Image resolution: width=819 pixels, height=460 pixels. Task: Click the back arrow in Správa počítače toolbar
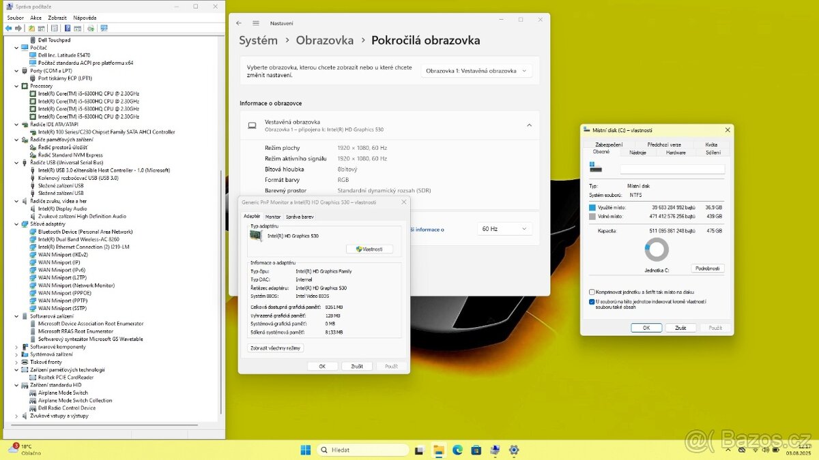8,28
